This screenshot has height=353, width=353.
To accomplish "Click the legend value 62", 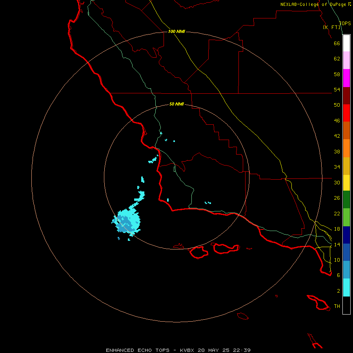I will pyautogui.click(x=337, y=59).
